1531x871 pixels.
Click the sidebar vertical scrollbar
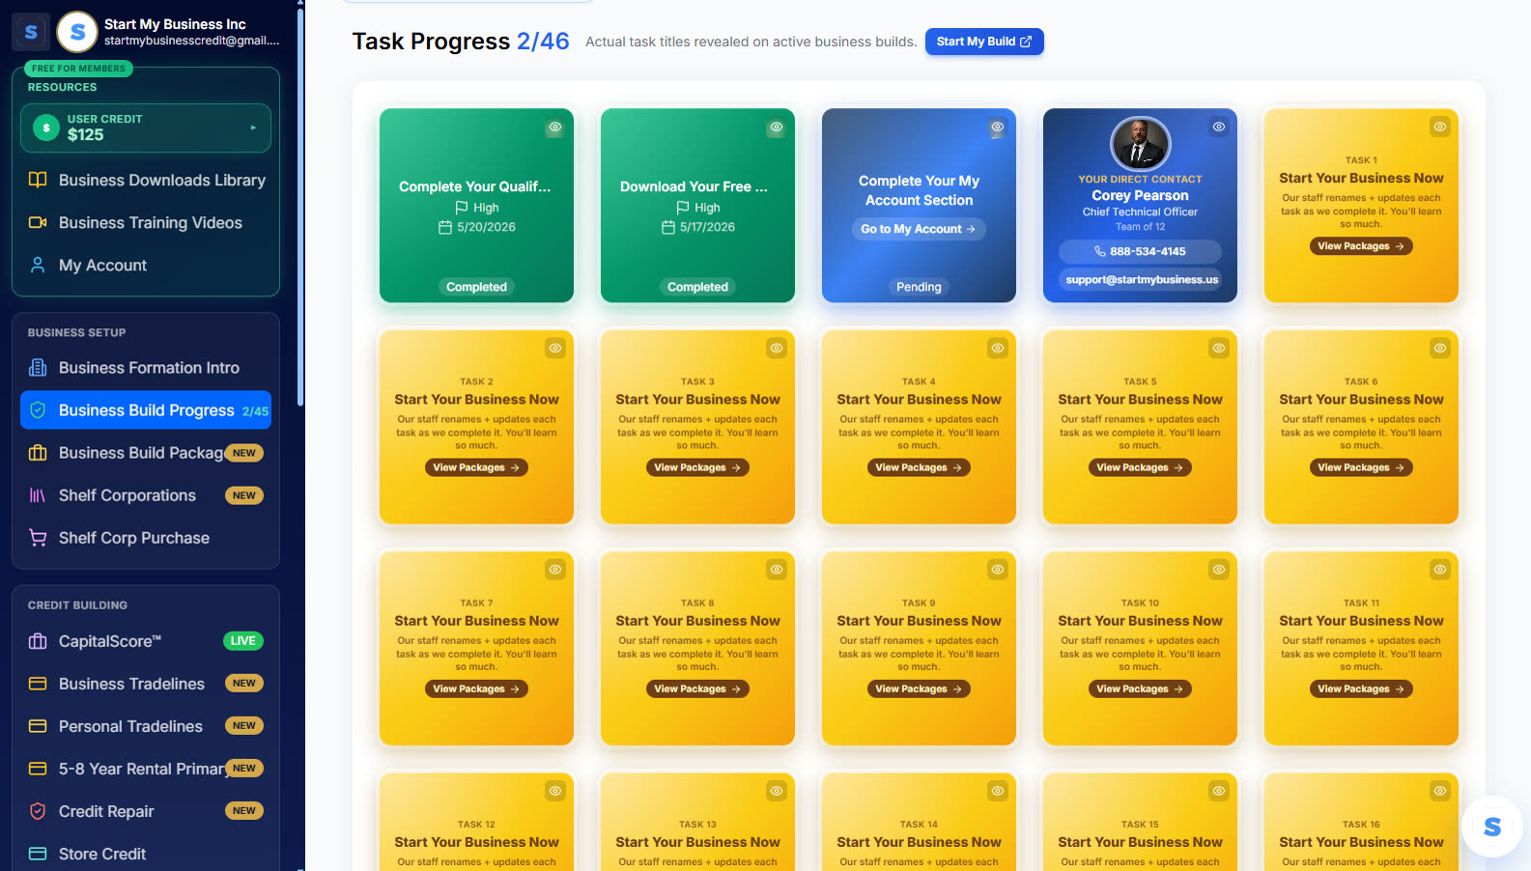[x=300, y=208]
